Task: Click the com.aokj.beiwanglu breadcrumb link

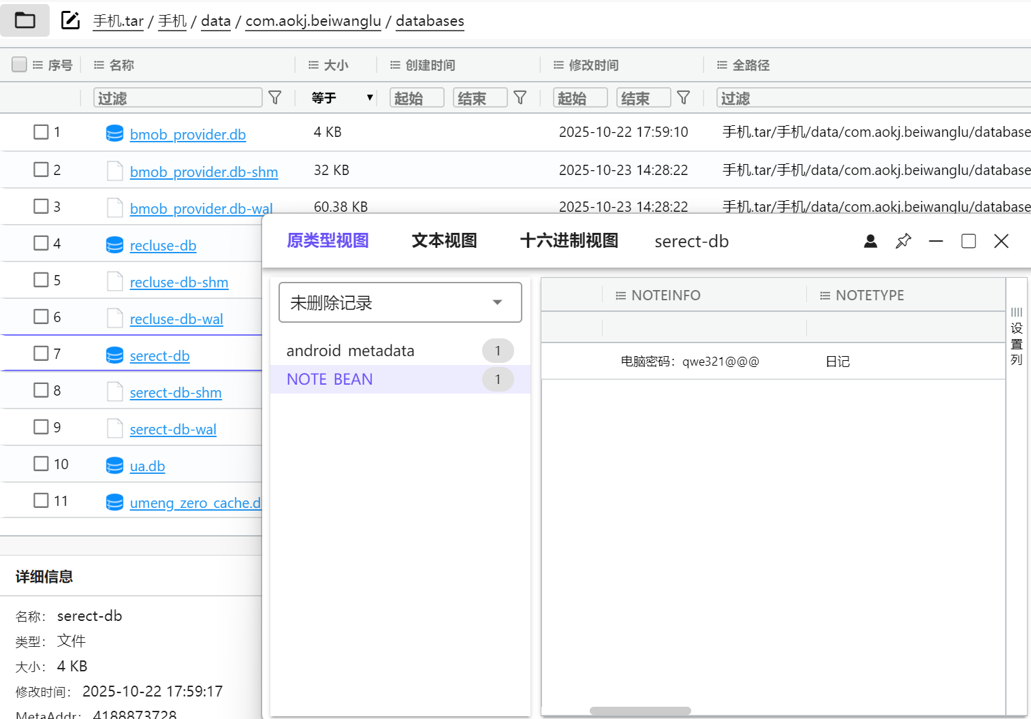Action: tap(313, 21)
